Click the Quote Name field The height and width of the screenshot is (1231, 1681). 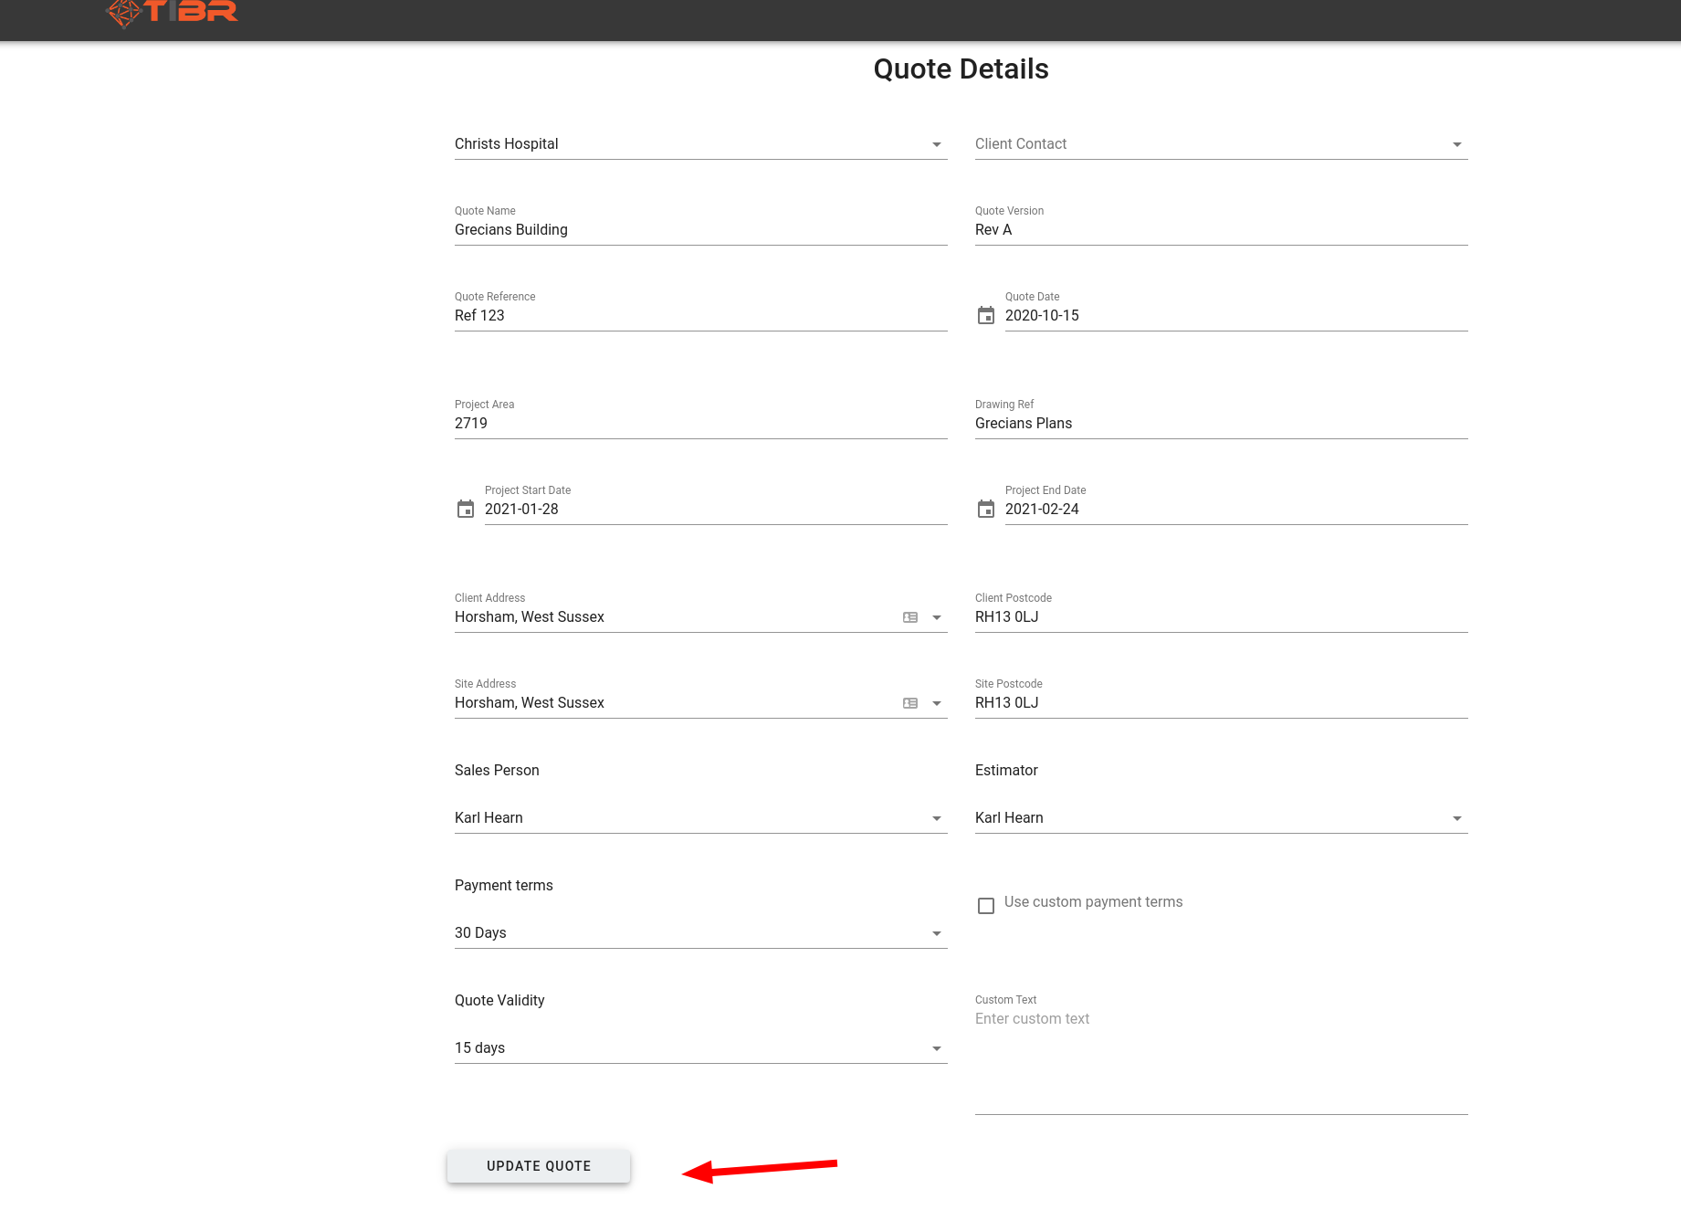[699, 230]
